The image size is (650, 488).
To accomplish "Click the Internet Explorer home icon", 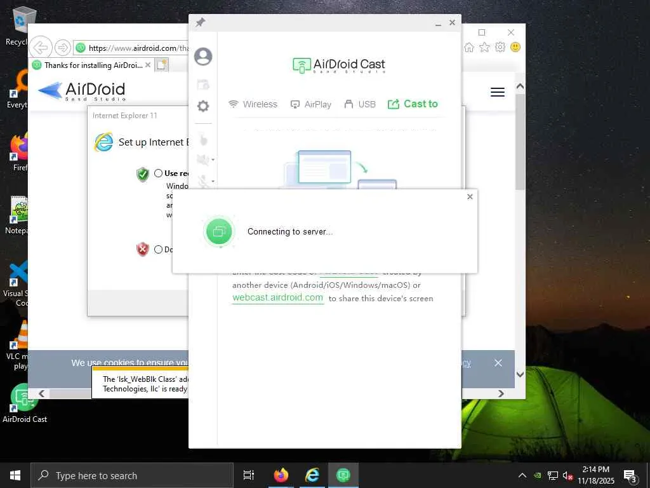I will (469, 47).
